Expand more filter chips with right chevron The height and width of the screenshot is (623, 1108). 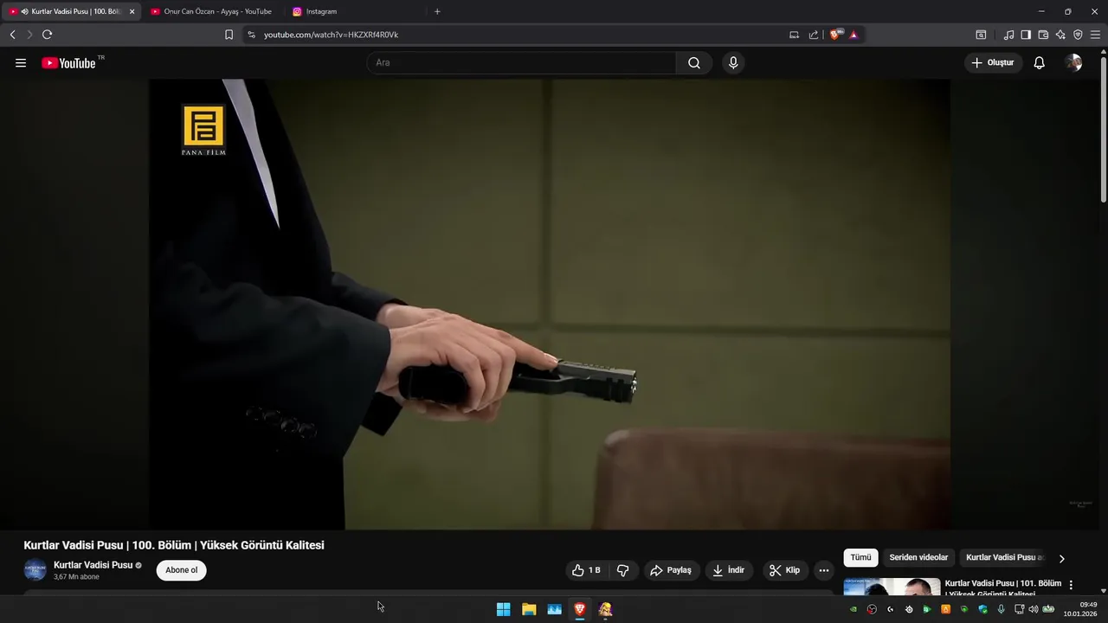click(x=1062, y=558)
